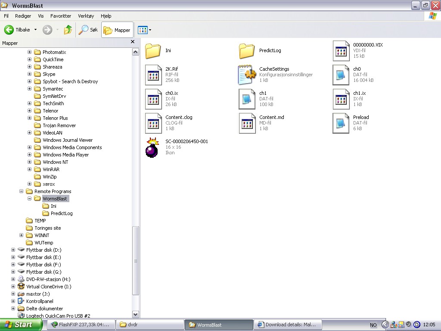Screen dimensions: 441x331
Task: Click the 12:05 system clock
Action: [x=429, y=325]
